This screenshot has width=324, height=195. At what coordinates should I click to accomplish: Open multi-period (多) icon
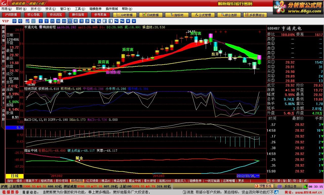(x=87, y=21)
